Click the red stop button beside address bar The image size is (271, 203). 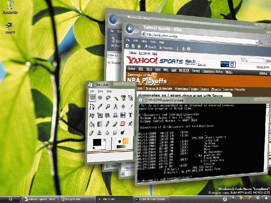(261, 42)
